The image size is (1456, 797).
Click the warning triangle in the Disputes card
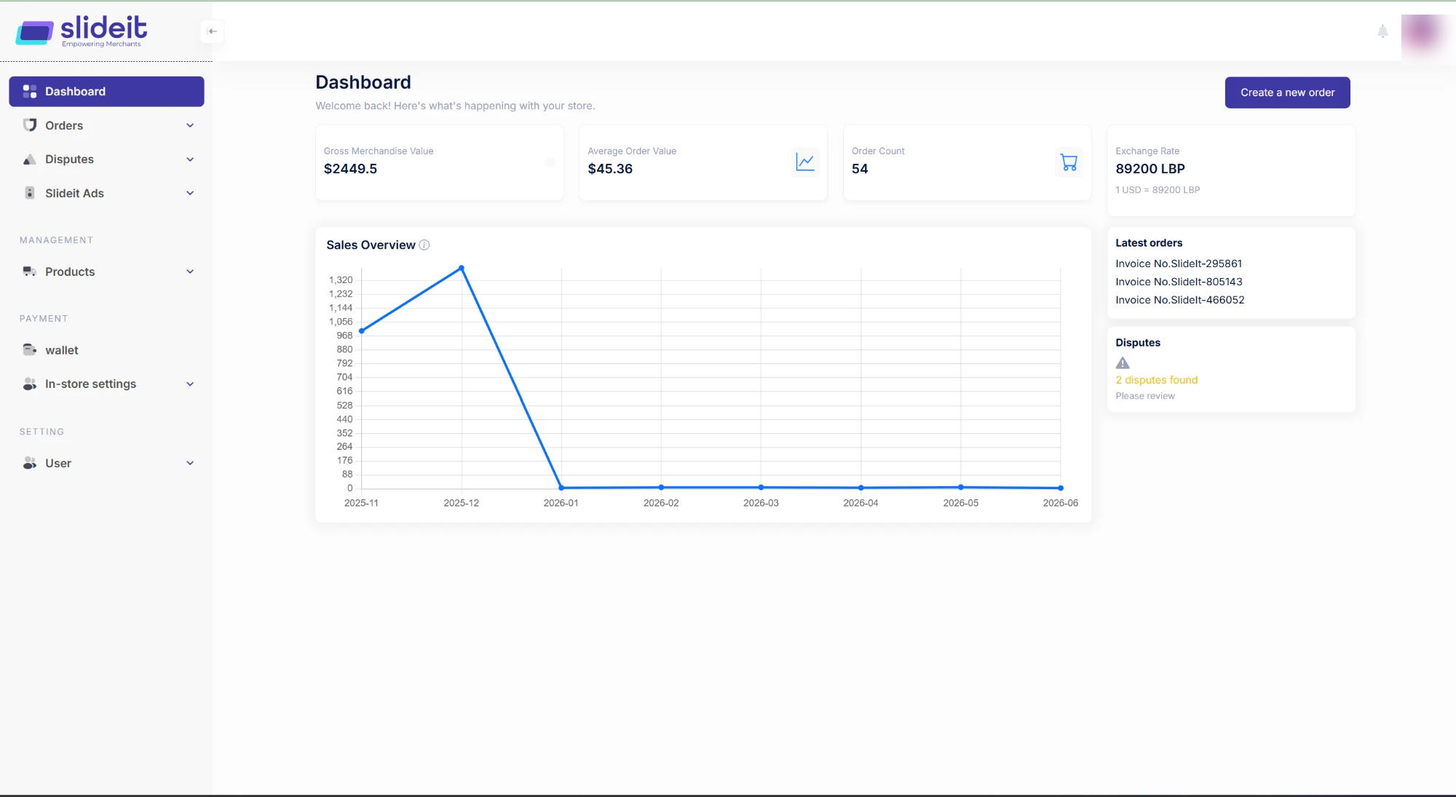tap(1123, 362)
